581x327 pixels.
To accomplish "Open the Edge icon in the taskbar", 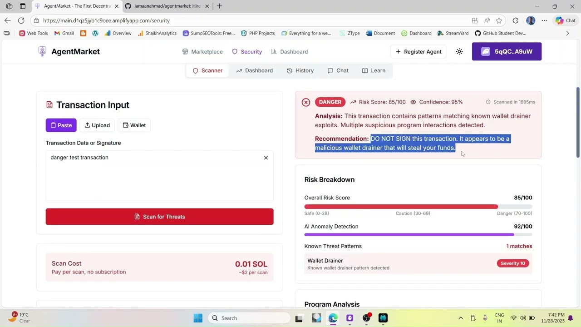I will point(333,318).
